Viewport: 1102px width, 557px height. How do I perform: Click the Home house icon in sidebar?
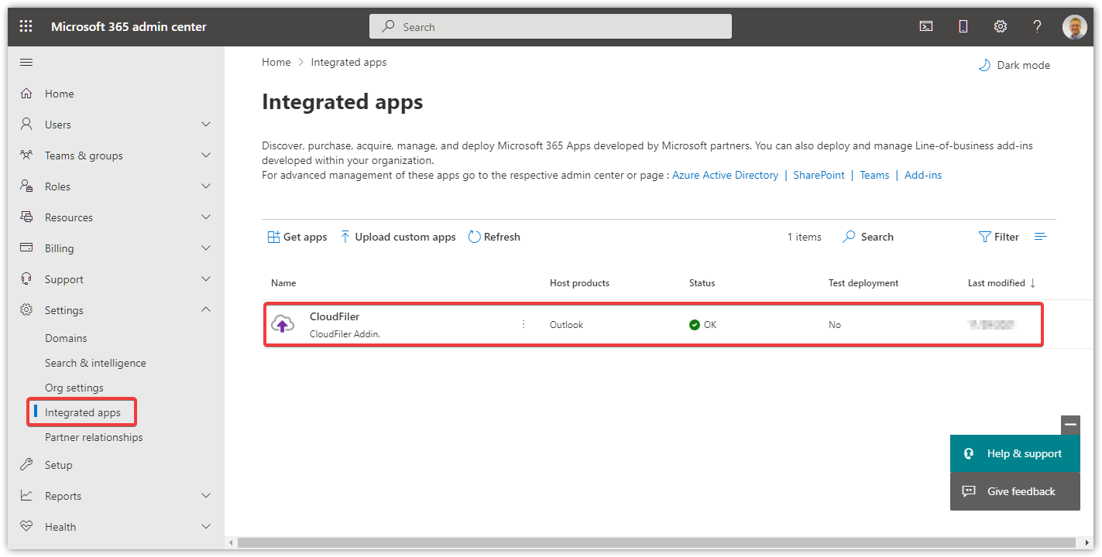coord(26,94)
